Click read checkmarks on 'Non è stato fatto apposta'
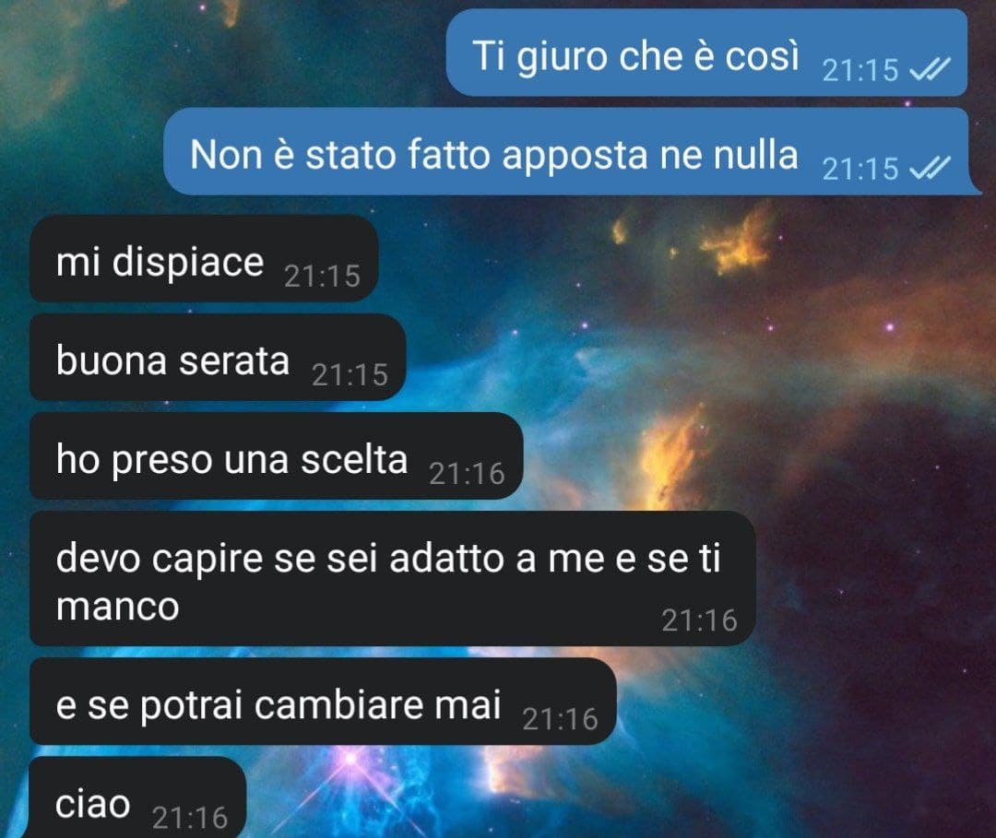Screen dimensions: 996x838 pos(930,168)
